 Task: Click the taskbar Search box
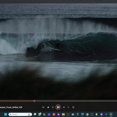point(20,114)
